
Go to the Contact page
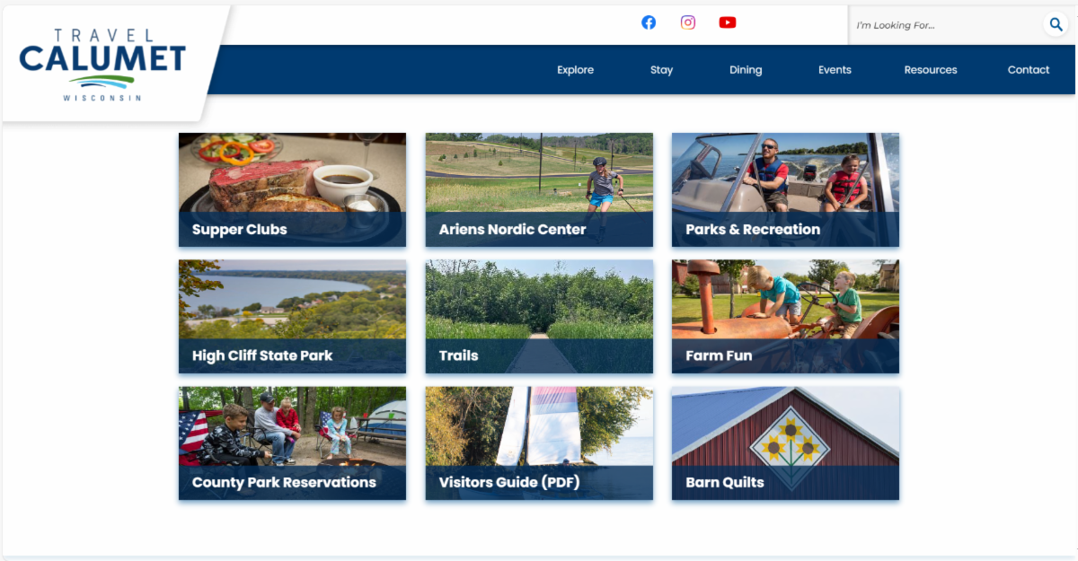pos(1029,70)
